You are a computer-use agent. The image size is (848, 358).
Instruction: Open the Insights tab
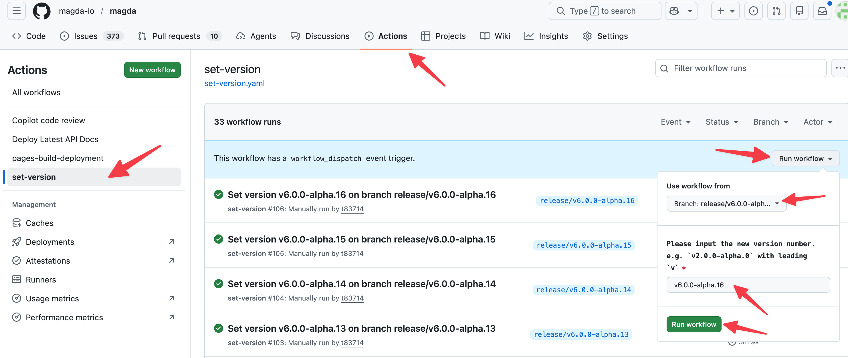point(546,36)
